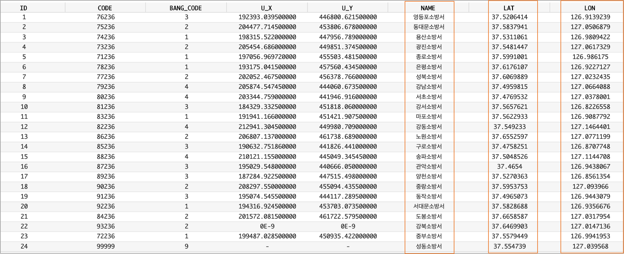The image size is (624, 254).
Task: Click the LAT column header
Action: [509, 8]
